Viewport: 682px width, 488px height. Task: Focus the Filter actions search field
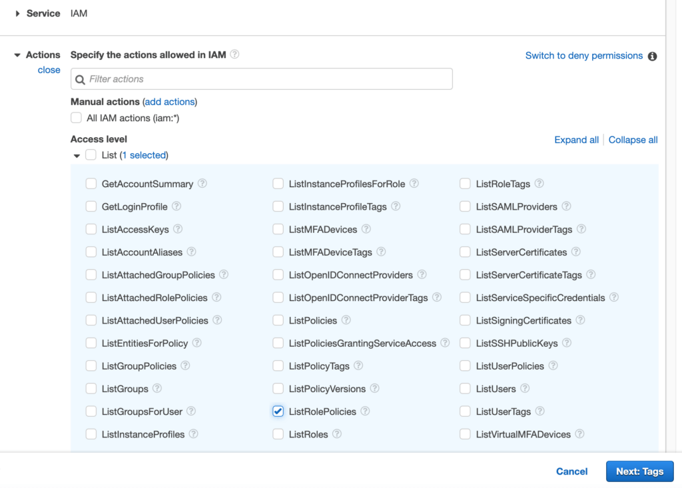click(261, 79)
